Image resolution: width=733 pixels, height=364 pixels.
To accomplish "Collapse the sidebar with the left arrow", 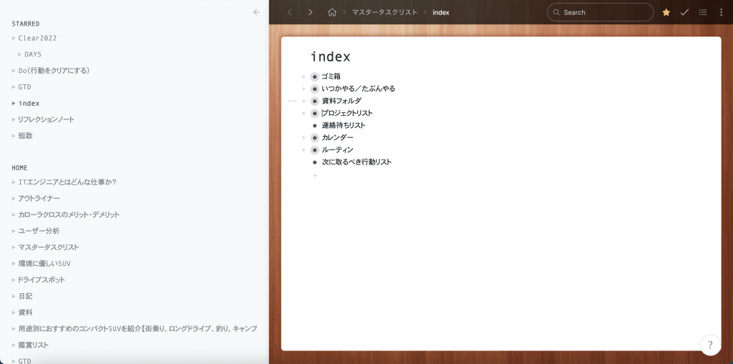I will coord(256,13).
